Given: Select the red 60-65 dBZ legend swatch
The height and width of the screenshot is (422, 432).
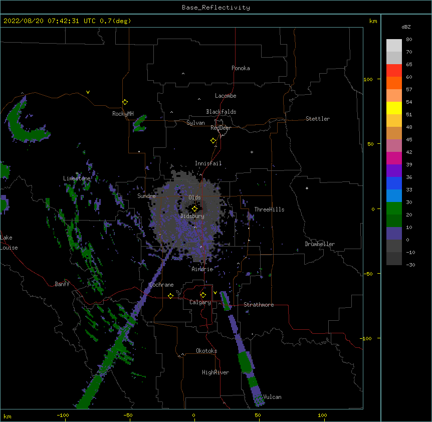Looking at the screenshot, I should click(x=394, y=71).
